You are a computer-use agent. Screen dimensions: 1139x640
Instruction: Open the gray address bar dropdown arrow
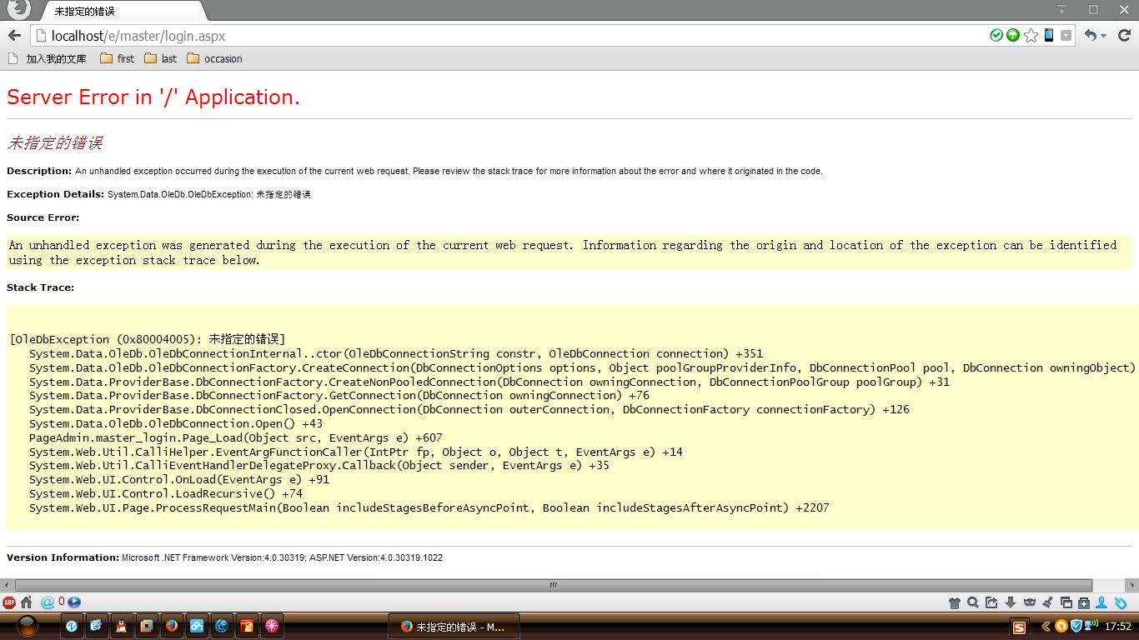click(x=1066, y=35)
